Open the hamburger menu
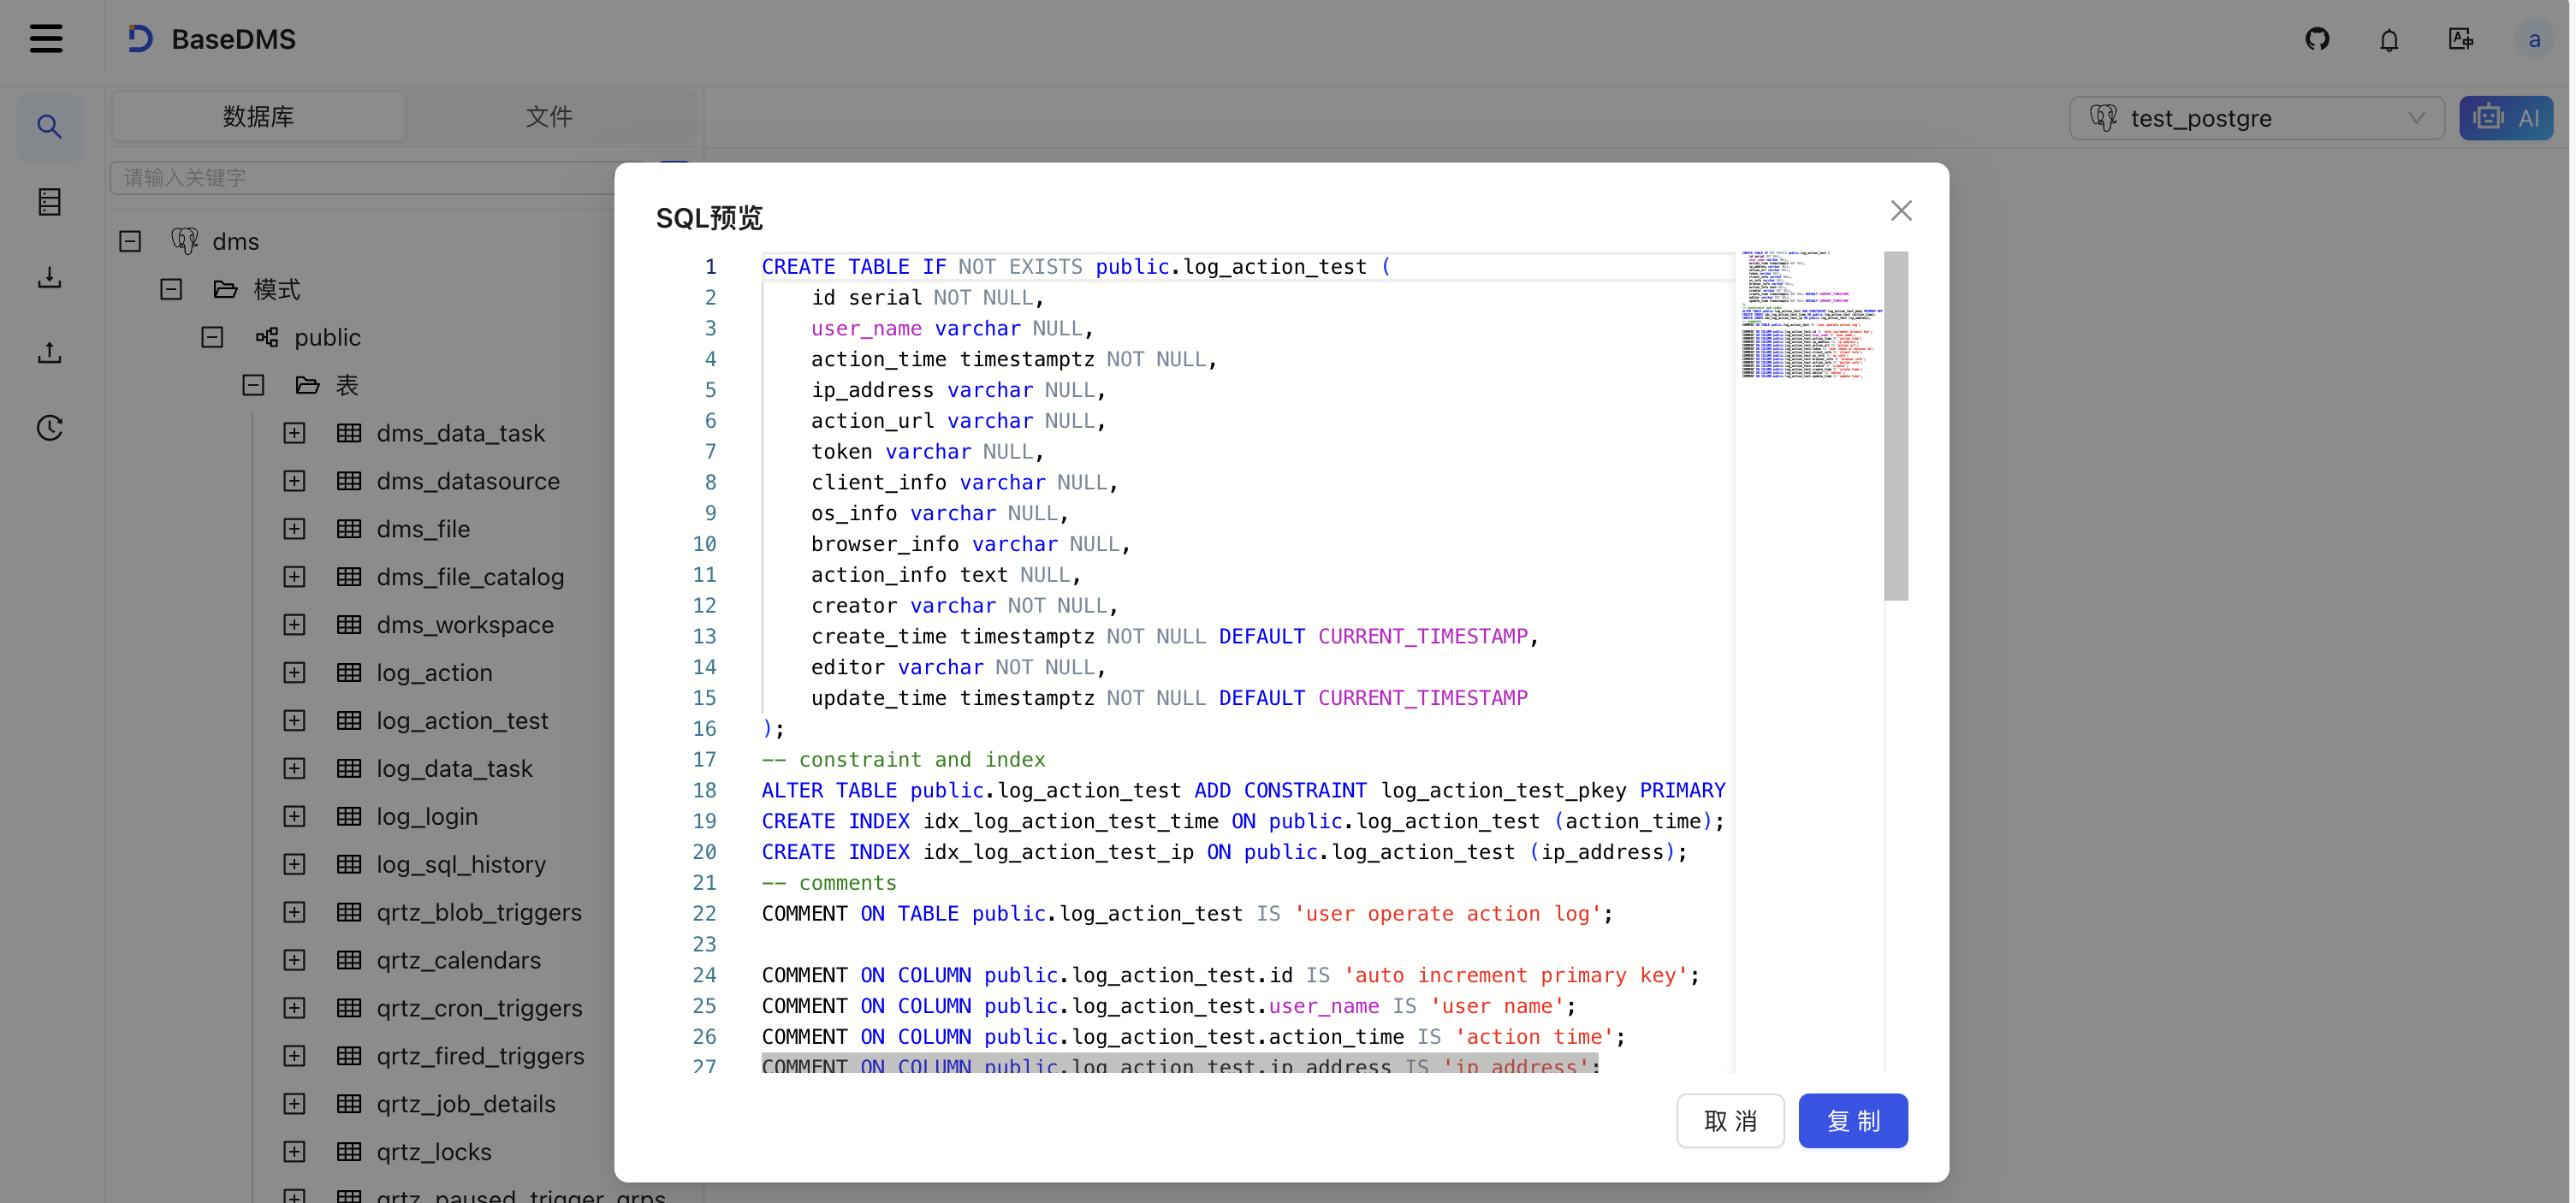This screenshot has height=1203, width=2576. [x=46, y=39]
